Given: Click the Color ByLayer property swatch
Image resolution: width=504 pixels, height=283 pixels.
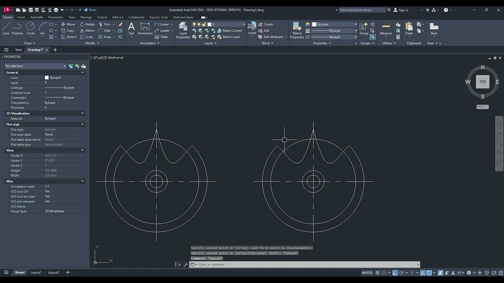Looking at the screenshot, I should coord(46,78).
